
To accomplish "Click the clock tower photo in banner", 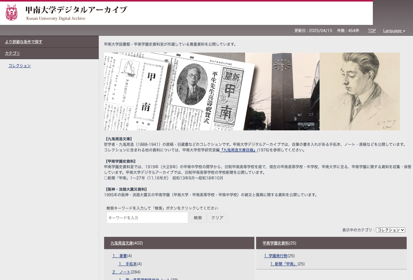I will pyautogui.click(x=282, y=91).
